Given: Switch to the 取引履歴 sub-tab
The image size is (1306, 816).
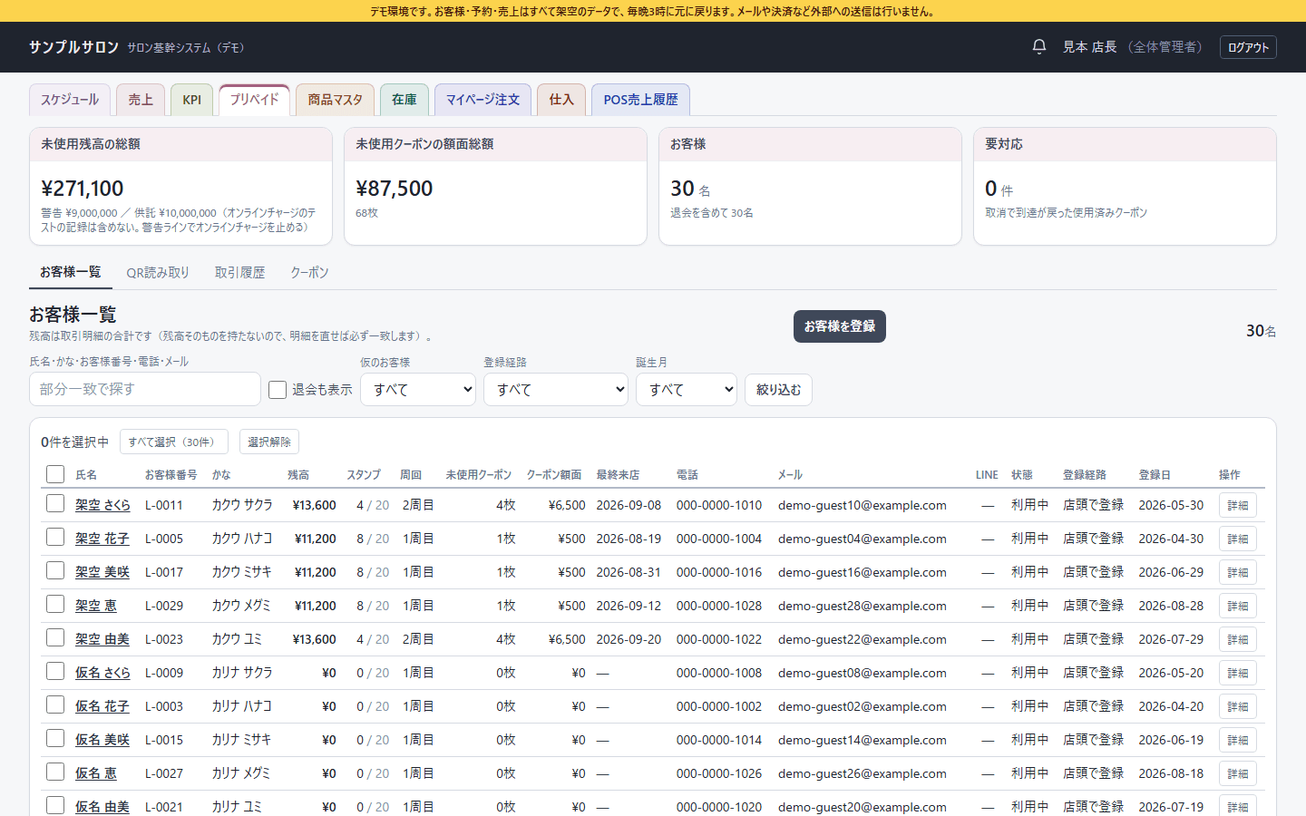Looking at the screenshot, I should (x=240, y=273).
